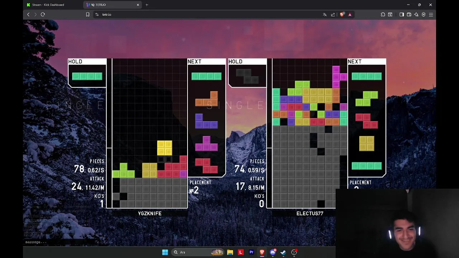This screenshot has height=258, width=459.
Task: Reload the tetr.io page
Action: coord(43,14)
